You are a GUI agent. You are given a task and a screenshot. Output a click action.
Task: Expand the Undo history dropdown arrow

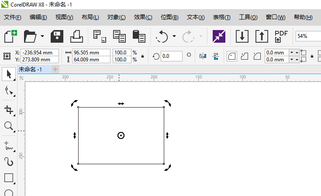pyautogui.click(x=174, y=36)
